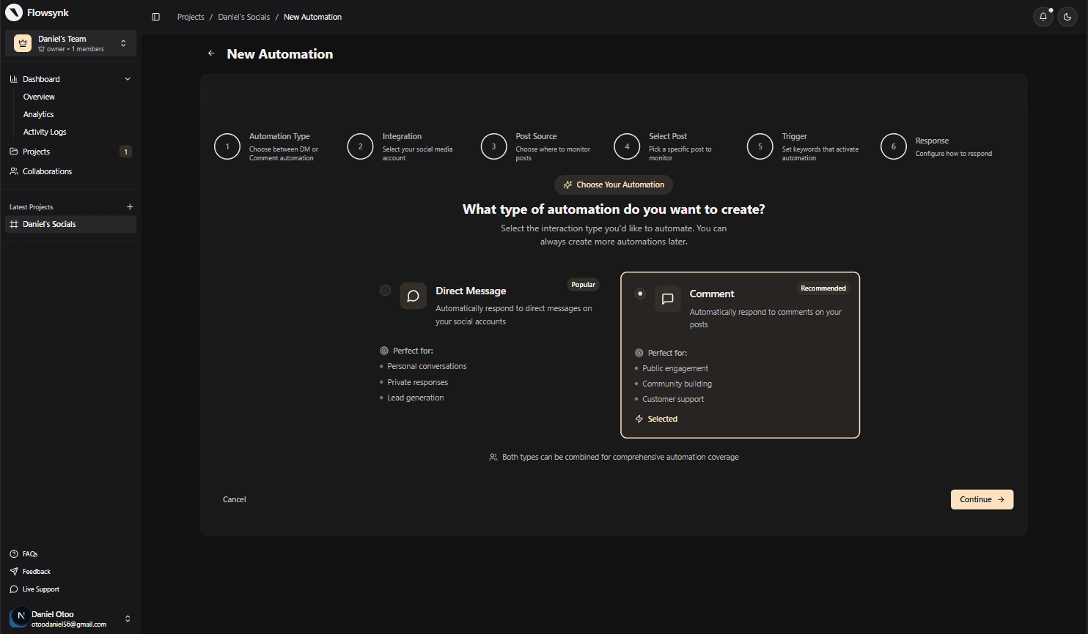Select the Direct Message radio button
This screenshot has height=634, width=1088.
(x=385, y=290)
